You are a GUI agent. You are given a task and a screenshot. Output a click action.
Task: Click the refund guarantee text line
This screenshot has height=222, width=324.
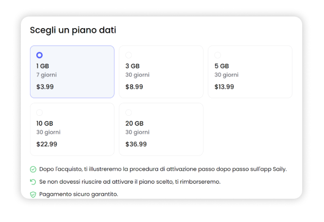point(130,182)
